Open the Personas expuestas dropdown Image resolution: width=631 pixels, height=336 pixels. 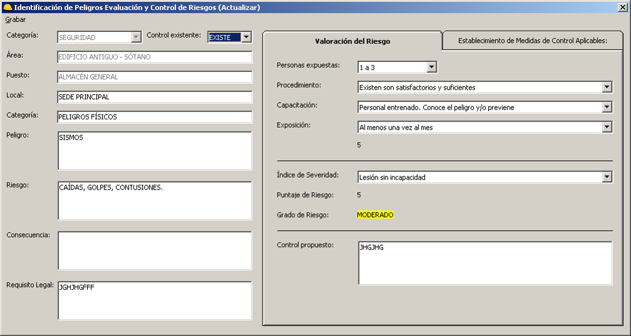click(431, 67)
